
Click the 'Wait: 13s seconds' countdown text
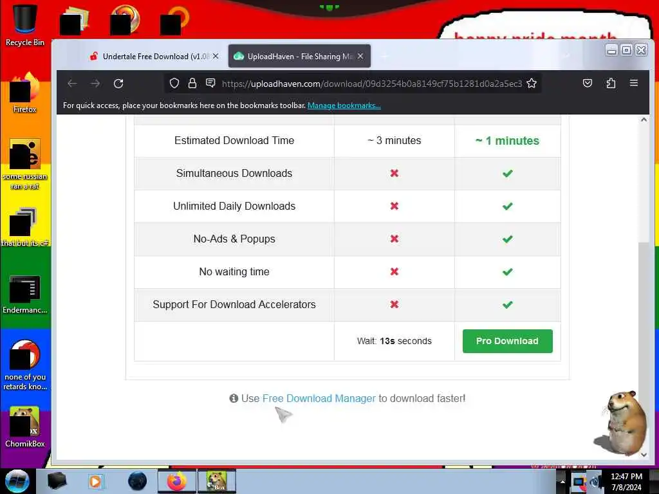pos(394,341)
